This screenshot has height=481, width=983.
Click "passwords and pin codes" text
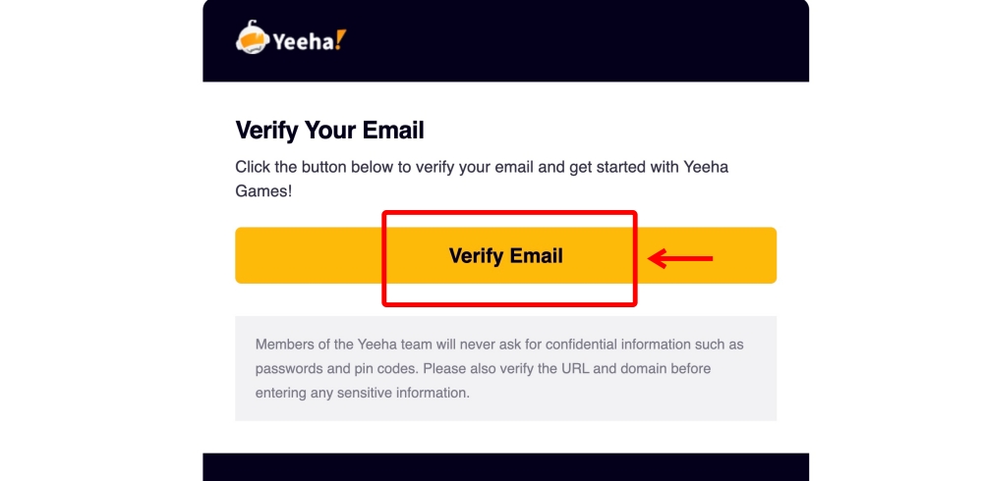[x=335, y=369]
